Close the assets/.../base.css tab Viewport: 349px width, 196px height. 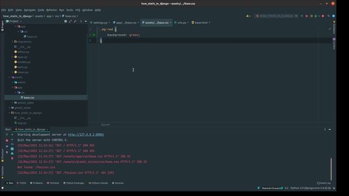coord(170,23)
